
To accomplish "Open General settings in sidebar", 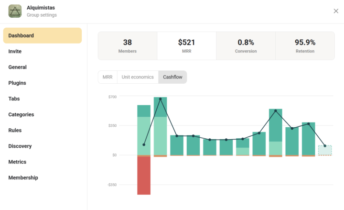I will tap(18, 67).
